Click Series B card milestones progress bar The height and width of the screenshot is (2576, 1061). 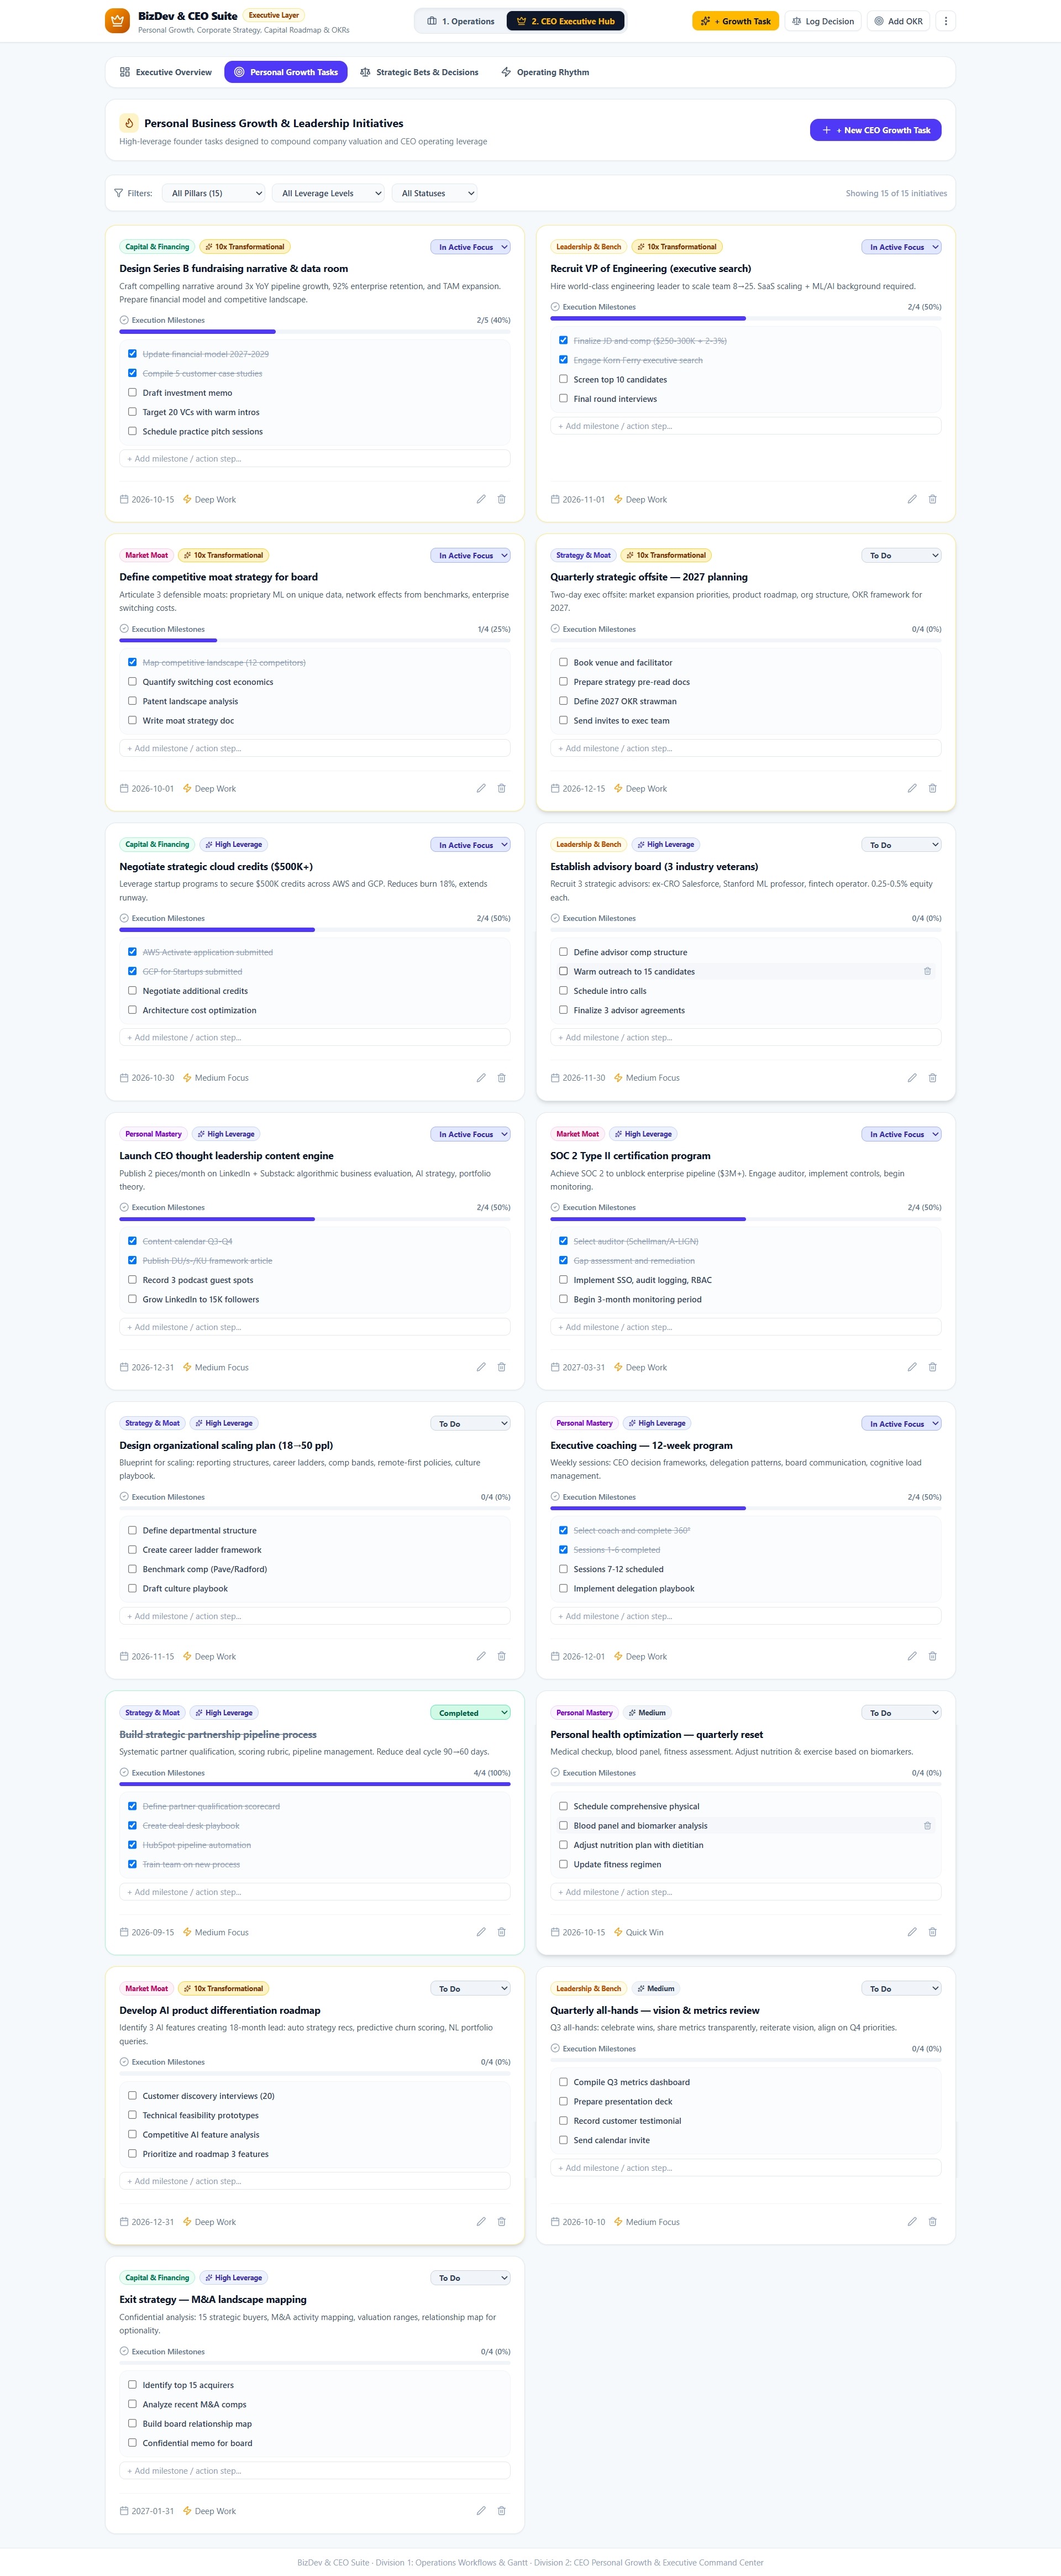point(315,331)
